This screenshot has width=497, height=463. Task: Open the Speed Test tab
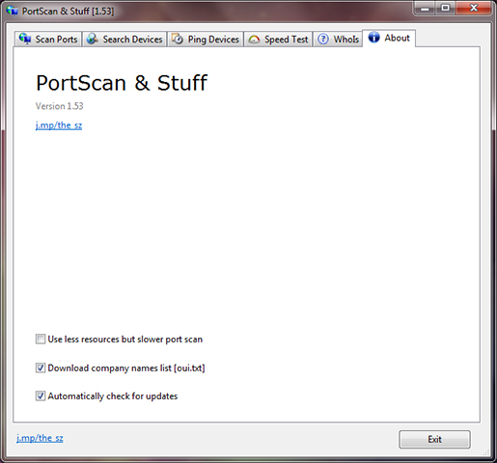[278, 40]
